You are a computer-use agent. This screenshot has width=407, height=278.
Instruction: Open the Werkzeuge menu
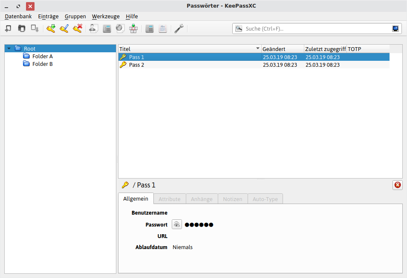coord(106,16)
